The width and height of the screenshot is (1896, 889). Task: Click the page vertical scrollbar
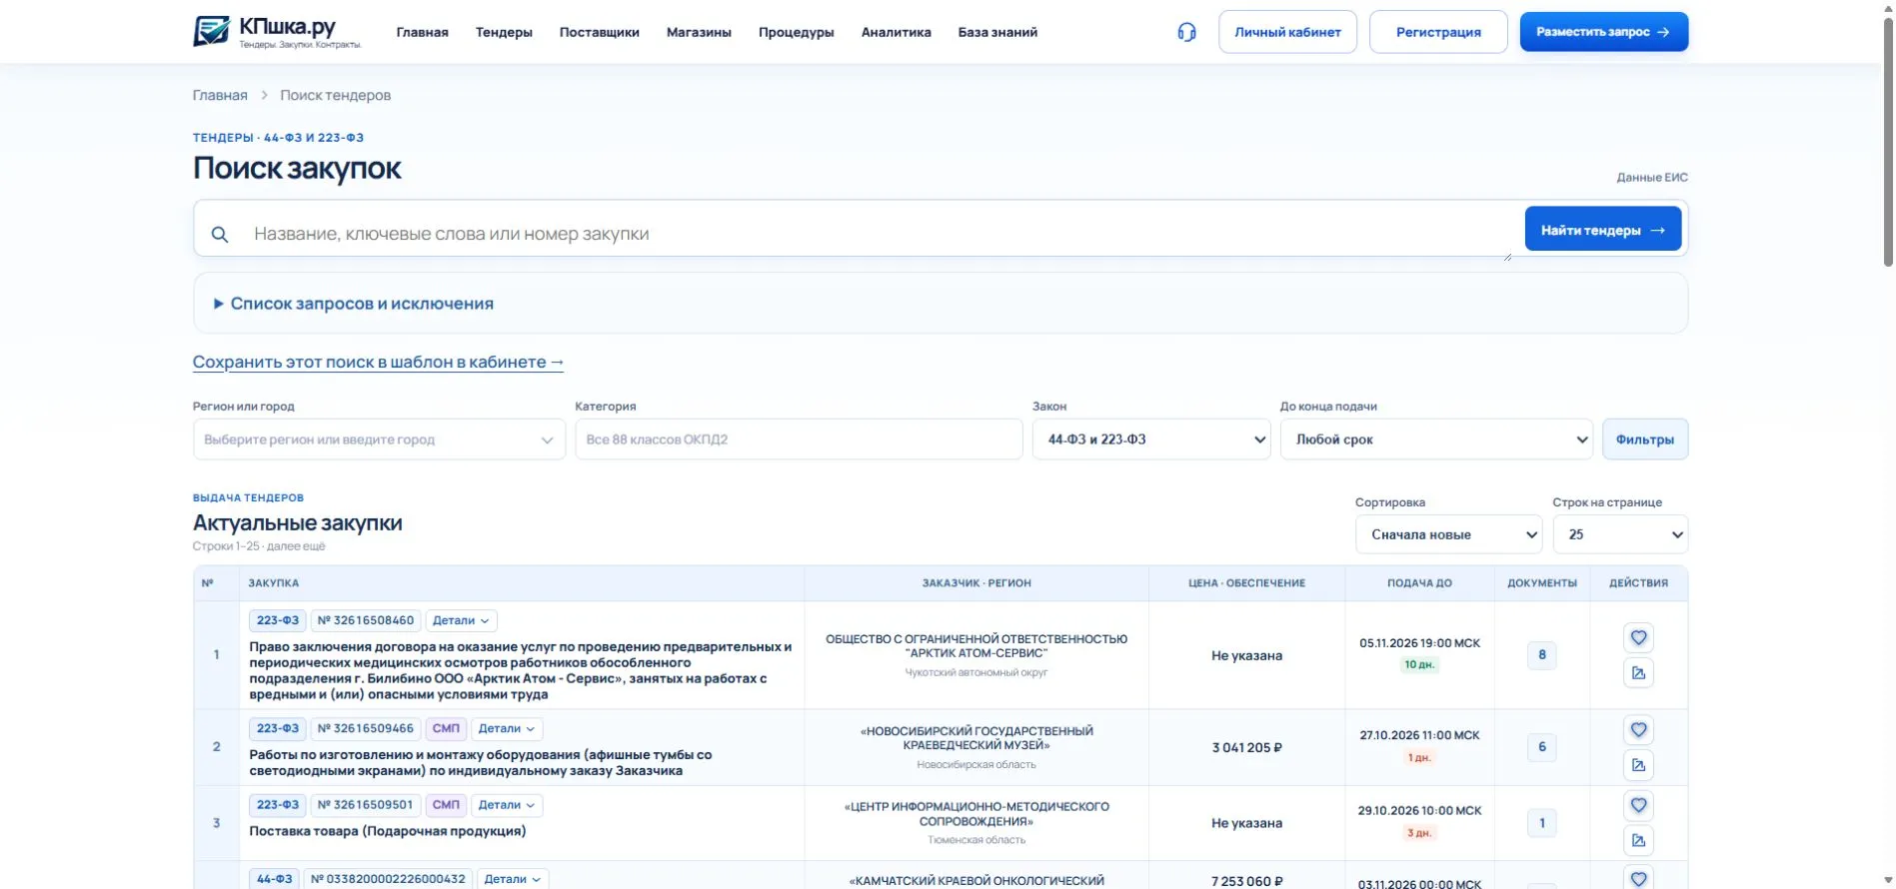click(x=1888, y=140)
